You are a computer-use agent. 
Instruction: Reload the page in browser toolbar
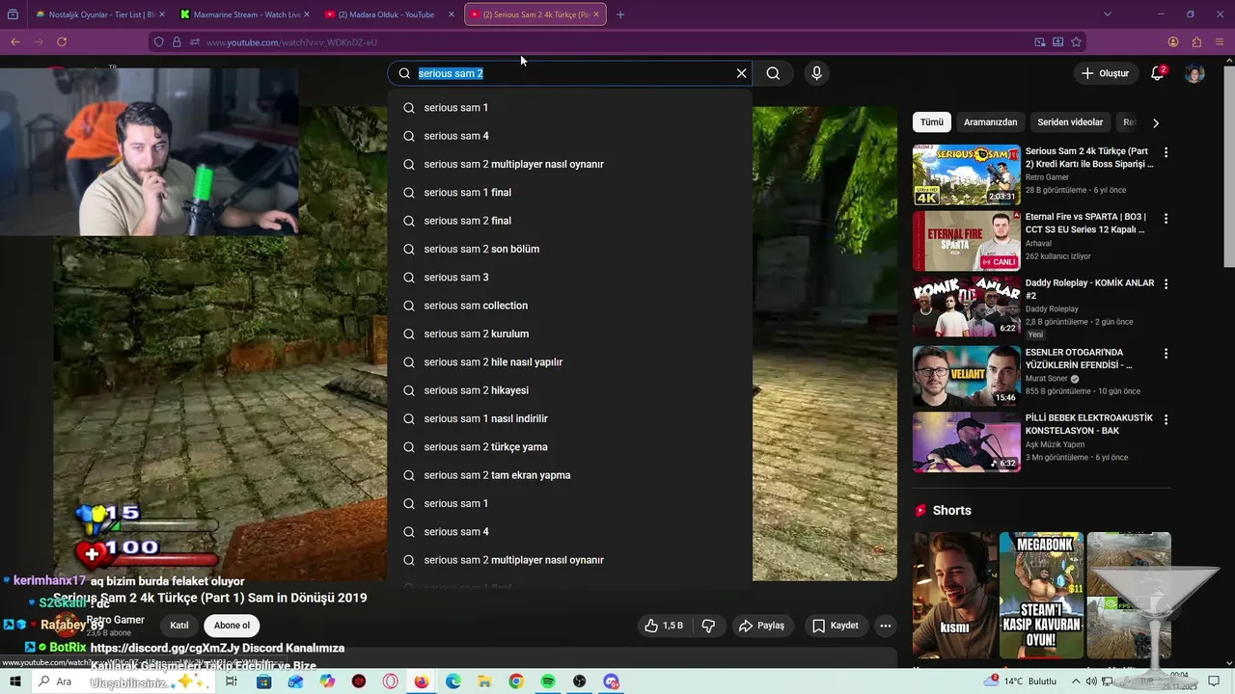point(62,41)
